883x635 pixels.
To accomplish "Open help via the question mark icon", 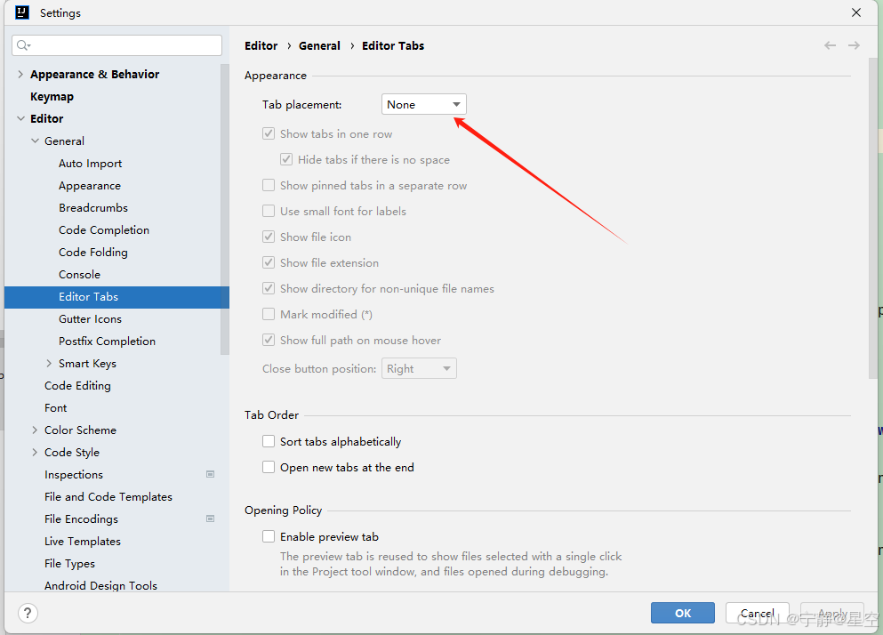I will [x=28, y=613].
